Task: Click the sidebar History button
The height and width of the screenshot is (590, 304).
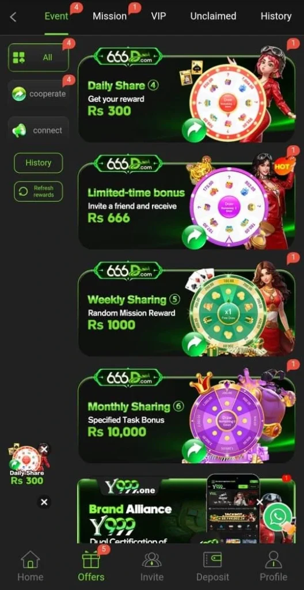Action: click(x=39, y=162)
